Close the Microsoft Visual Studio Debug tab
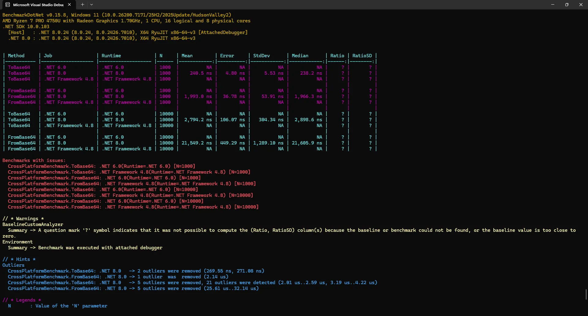Screen dimensions: 588x316 (70, 5)
